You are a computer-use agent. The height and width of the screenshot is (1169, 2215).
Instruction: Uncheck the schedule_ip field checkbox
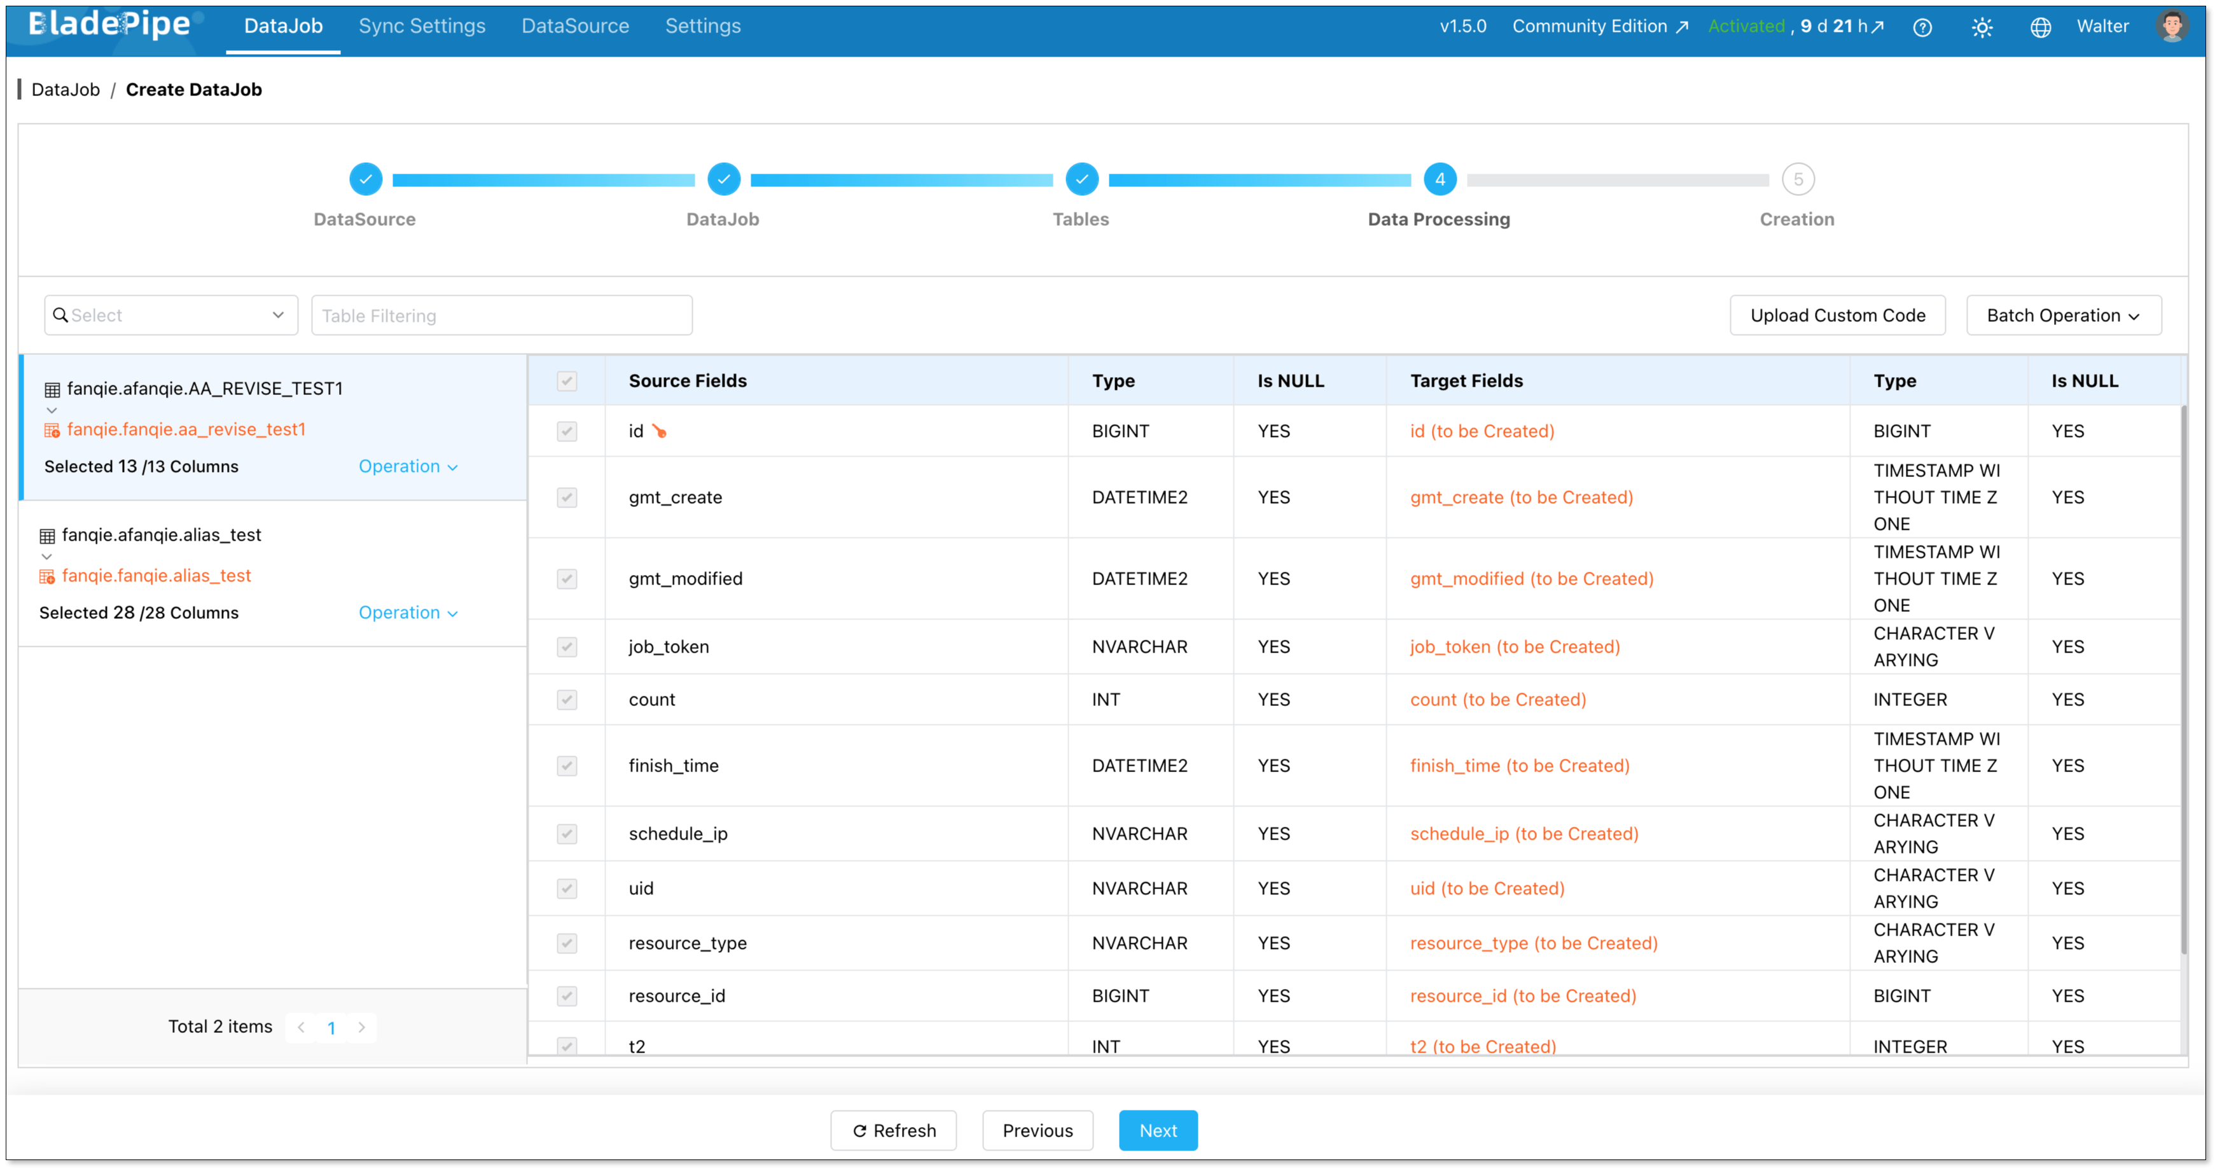pos(567,834)
